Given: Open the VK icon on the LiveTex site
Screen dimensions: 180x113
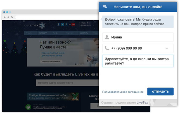Looking at the screenshot, I should (67, 24).
